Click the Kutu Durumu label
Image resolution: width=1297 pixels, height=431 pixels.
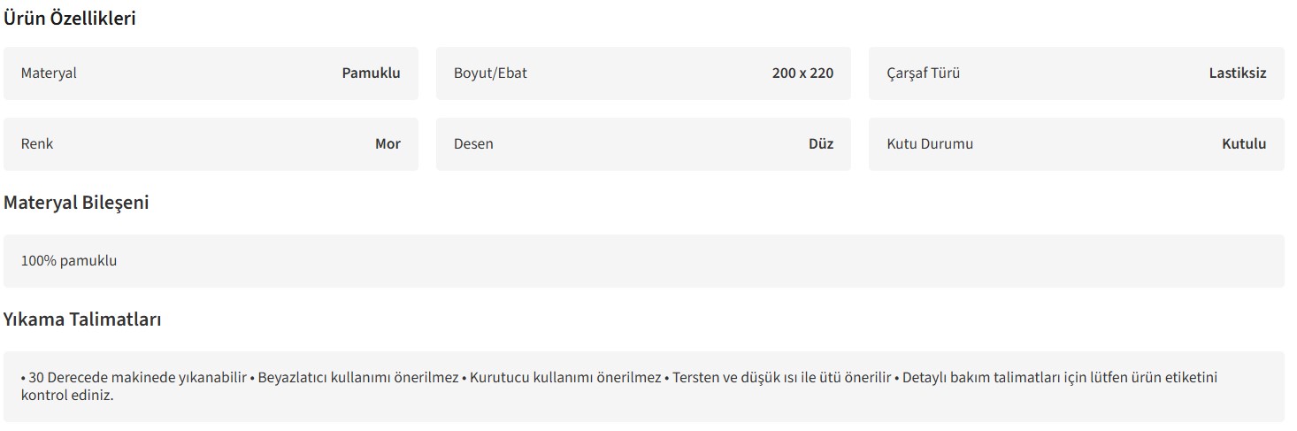point(930,144)
